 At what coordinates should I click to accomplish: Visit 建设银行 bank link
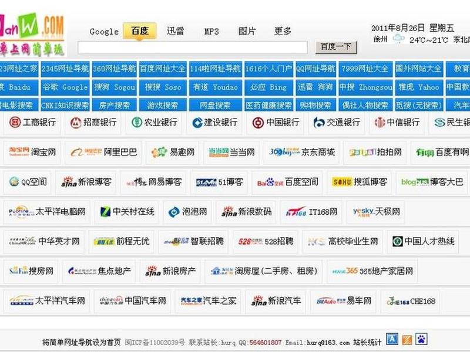(x=214, y=123)
